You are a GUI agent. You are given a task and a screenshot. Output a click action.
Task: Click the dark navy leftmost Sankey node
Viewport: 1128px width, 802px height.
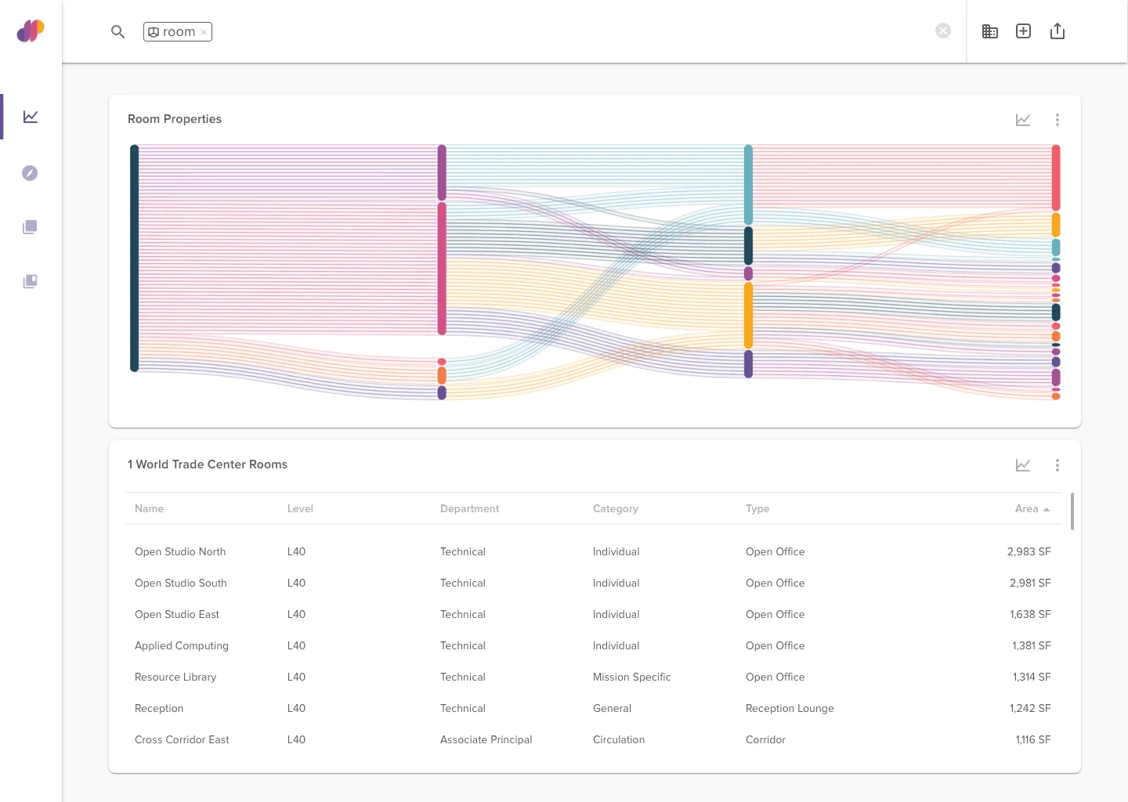point(135,258)
